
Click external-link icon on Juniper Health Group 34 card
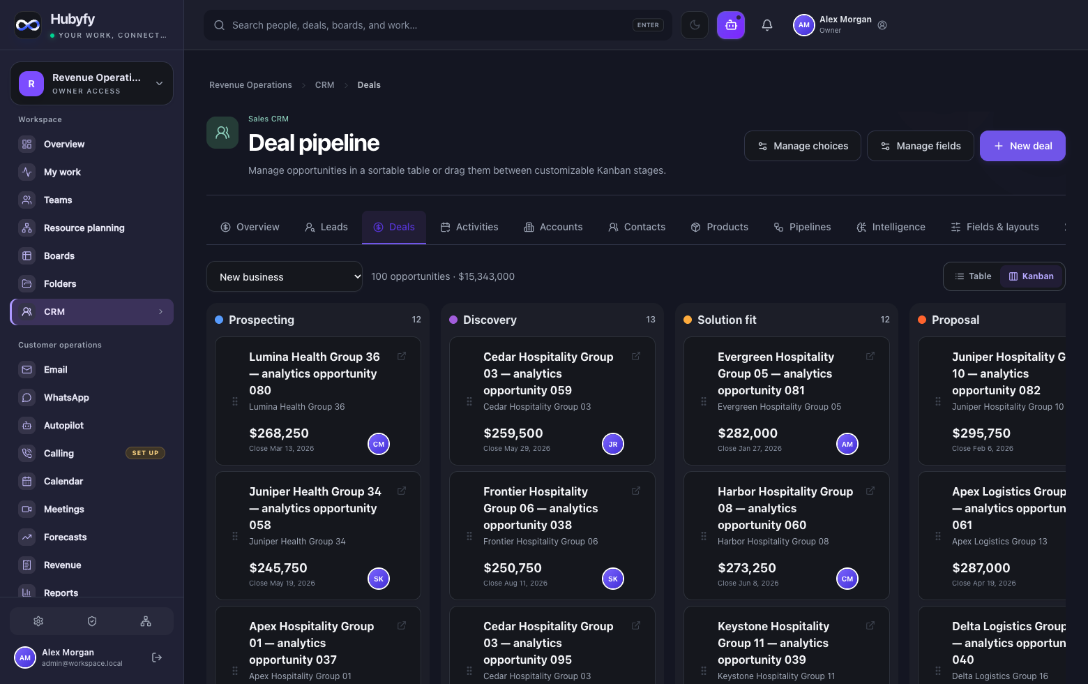402,491
